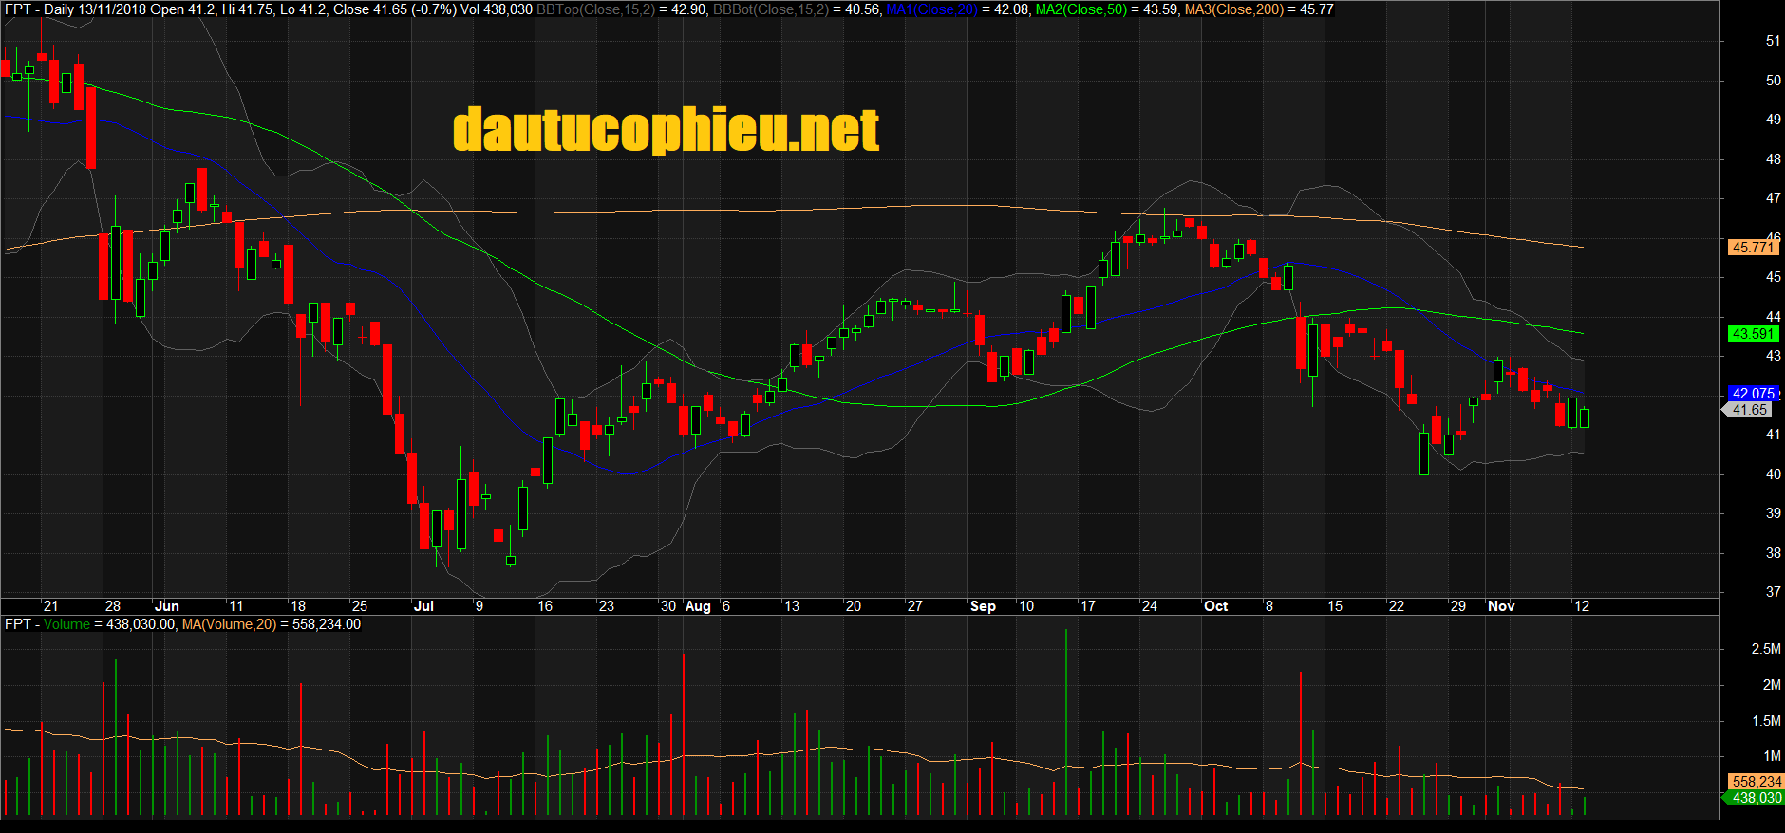Screen dimensions: 1785x833
Task: Select the BBBot(Close,15,2) indicator label
Action: coord(770,9)
